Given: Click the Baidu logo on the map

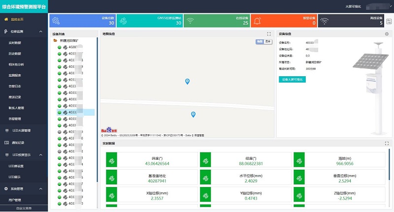Looking at the screenshot, I should (x=109, y=130).
